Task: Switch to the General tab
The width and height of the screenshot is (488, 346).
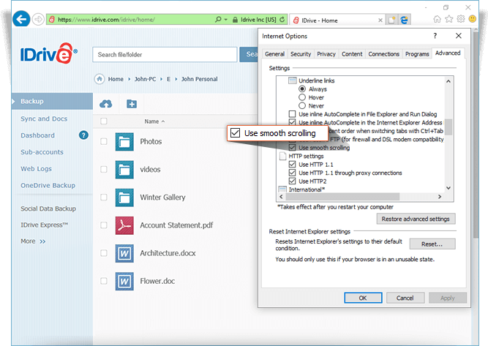Action: [x=274, y=54]
